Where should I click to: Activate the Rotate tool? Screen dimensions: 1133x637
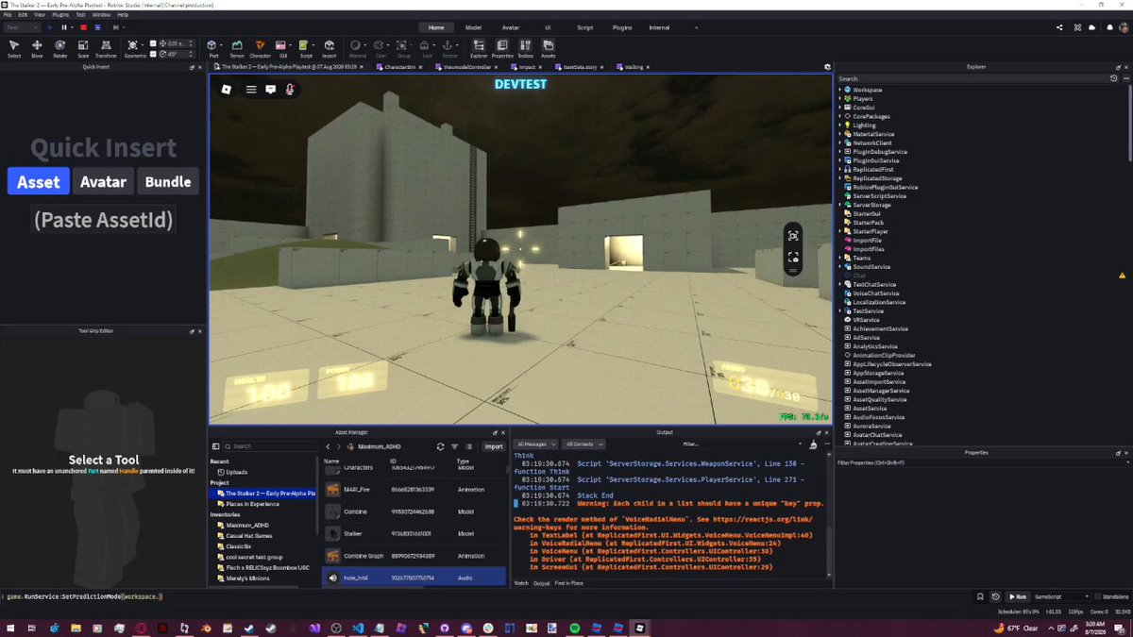pos(60,48)
